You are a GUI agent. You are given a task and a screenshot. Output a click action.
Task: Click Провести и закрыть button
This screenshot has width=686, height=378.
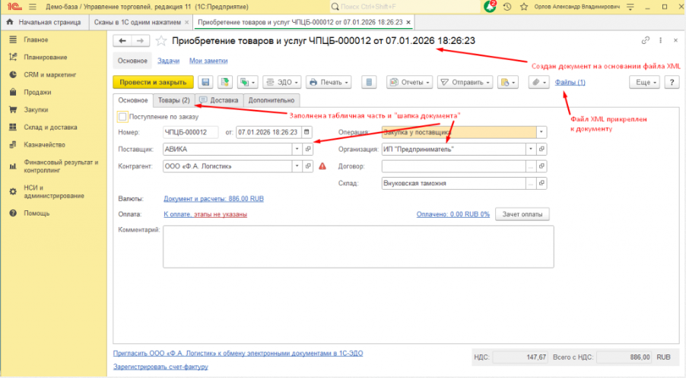pyautogui.click(x=153, y=82)
